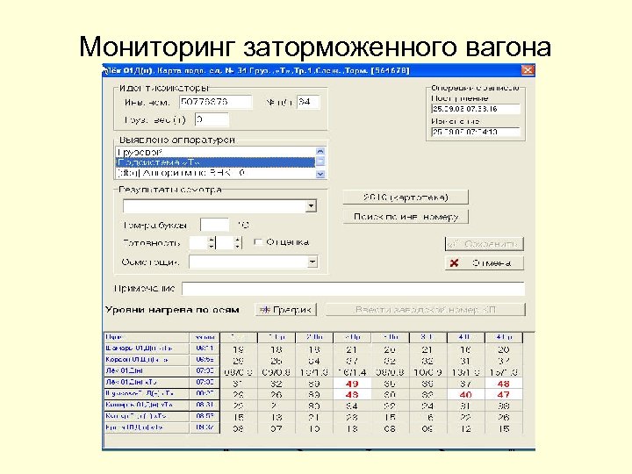Select 'Грузовой' in the detected equipment list
632x474 pixels.
coord(215,152)
